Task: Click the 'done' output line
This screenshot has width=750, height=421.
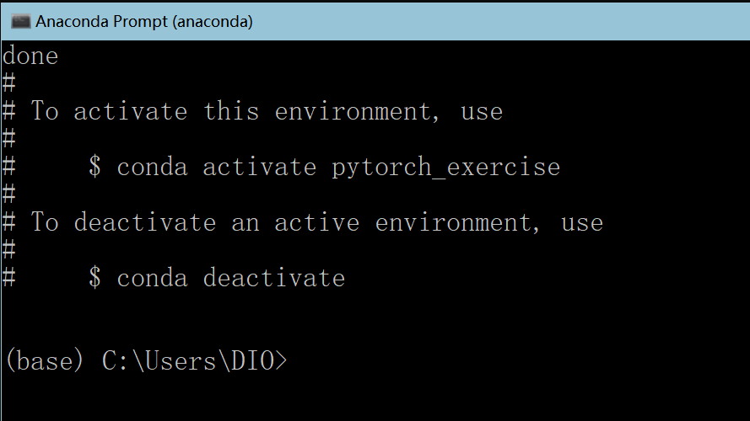Action: click(30, 56)
